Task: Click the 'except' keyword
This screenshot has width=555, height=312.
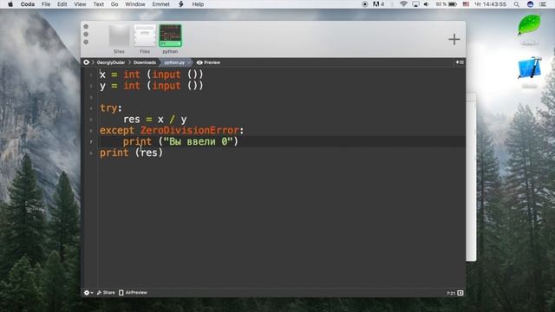Action: [x=117, y=130]
